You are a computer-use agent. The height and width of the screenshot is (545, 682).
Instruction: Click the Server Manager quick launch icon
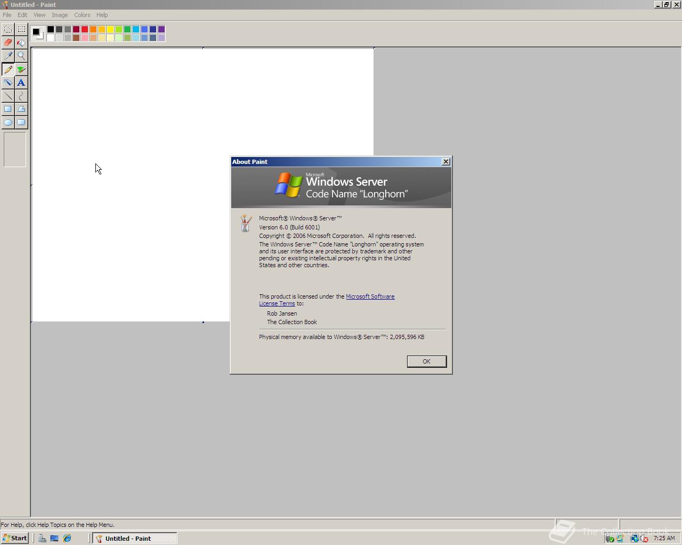(42, 538)
